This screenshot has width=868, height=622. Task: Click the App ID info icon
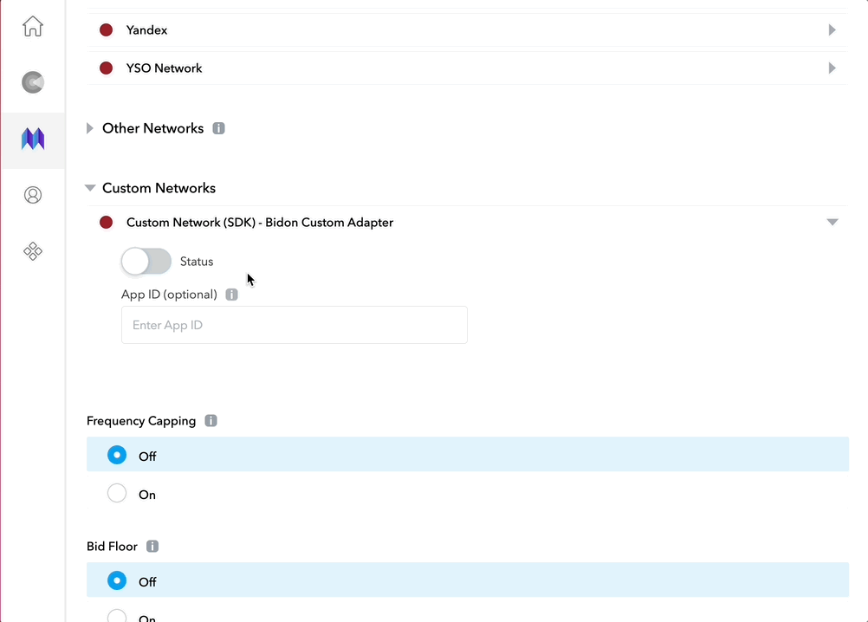[x=231, y=295]
